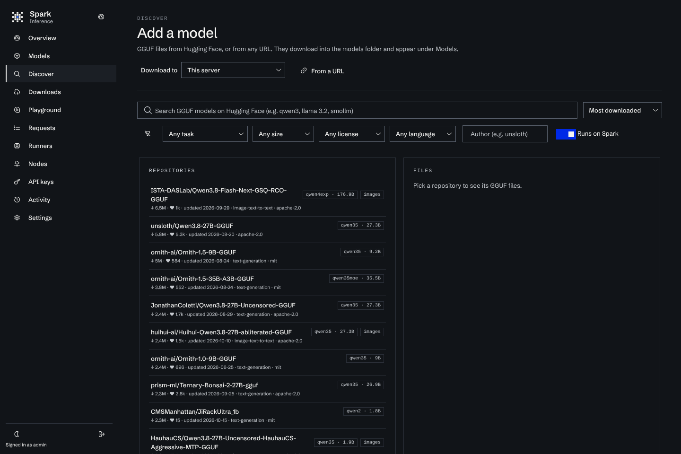Open CMSManhattan/JiRackUltra_1b repository

click(267, 415)
